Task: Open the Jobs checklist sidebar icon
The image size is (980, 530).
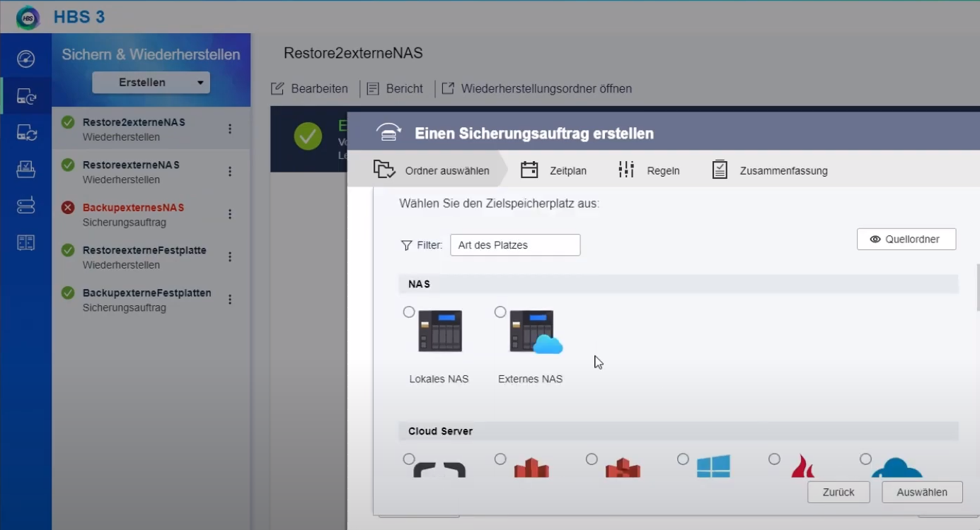Action: (x=25, y=168)
